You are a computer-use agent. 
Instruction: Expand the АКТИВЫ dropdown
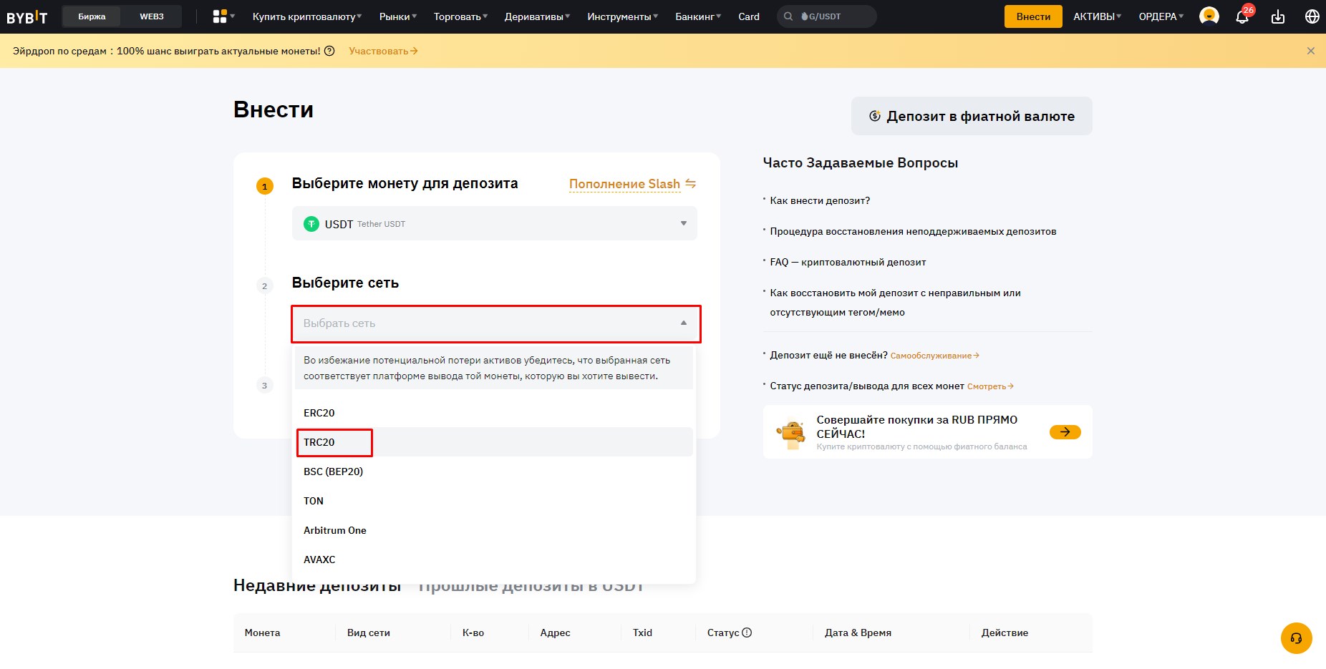pos(1098,16)
